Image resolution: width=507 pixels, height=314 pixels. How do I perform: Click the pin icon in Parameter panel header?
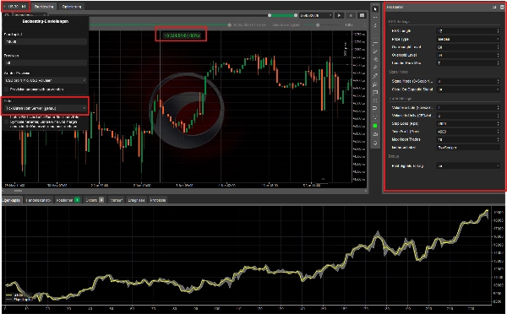[x=494, y=7]
